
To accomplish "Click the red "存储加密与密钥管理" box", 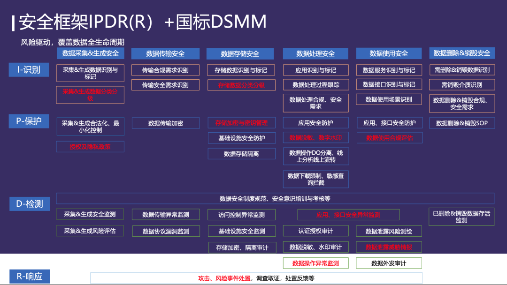I will click(242, 123).
